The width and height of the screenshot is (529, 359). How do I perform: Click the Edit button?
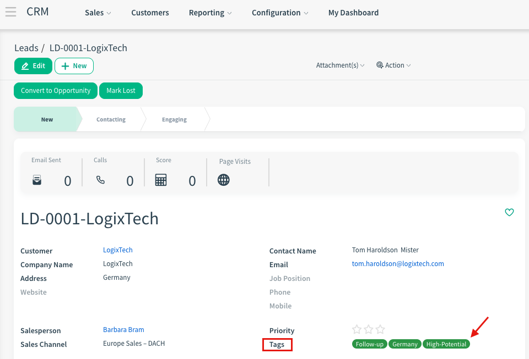coord(33,66)
